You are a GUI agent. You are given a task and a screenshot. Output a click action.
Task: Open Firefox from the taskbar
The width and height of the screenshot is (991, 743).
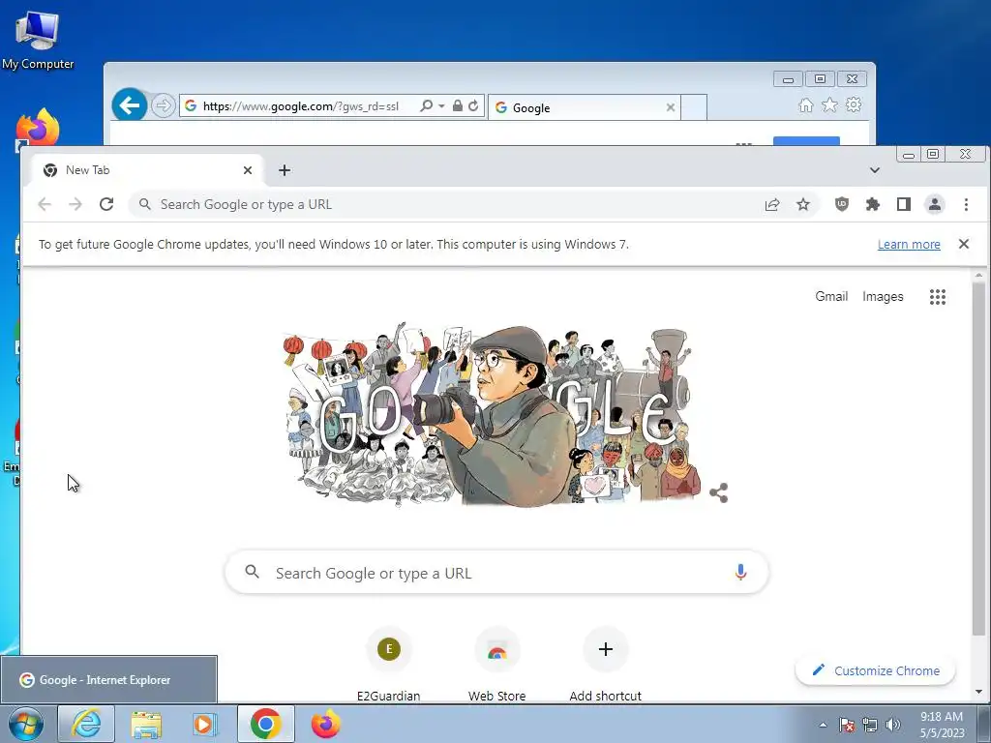point(325,724)
